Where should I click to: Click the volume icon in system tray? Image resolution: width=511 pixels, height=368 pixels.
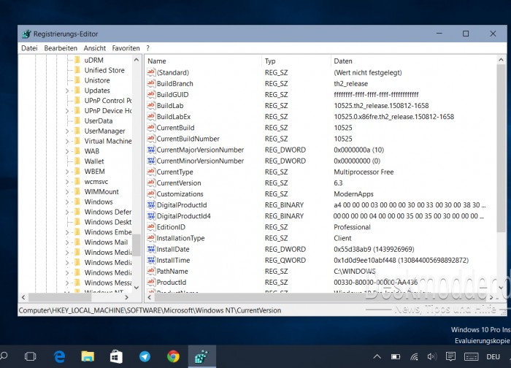coord(432,356)
